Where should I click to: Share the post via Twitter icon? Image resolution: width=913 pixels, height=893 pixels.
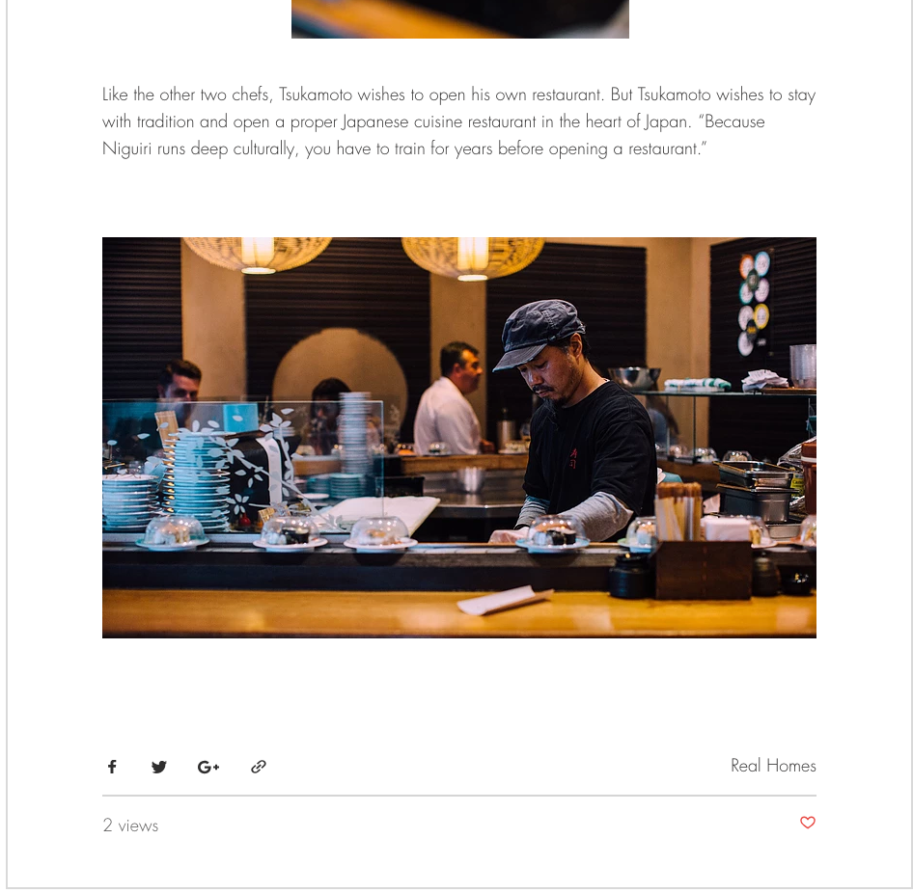pyautogui.click(x=159, y=767)
